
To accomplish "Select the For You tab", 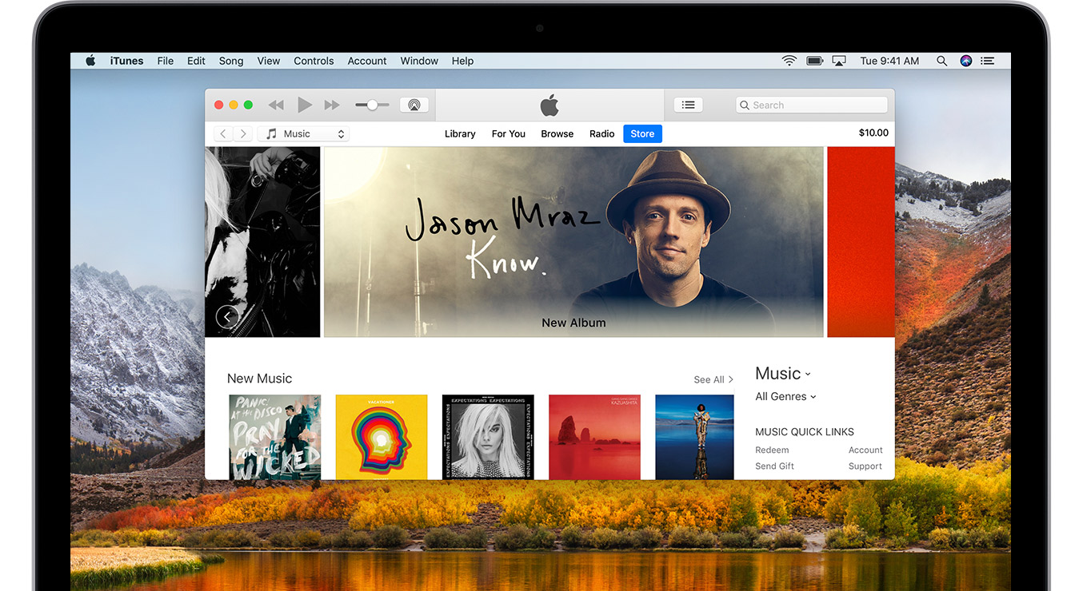I will (508, 134).
